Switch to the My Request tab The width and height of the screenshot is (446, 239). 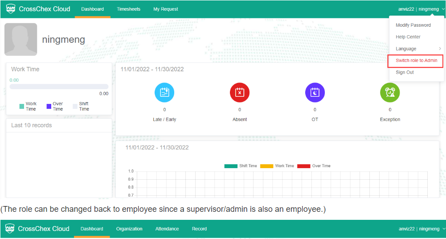tap(165, 9)
